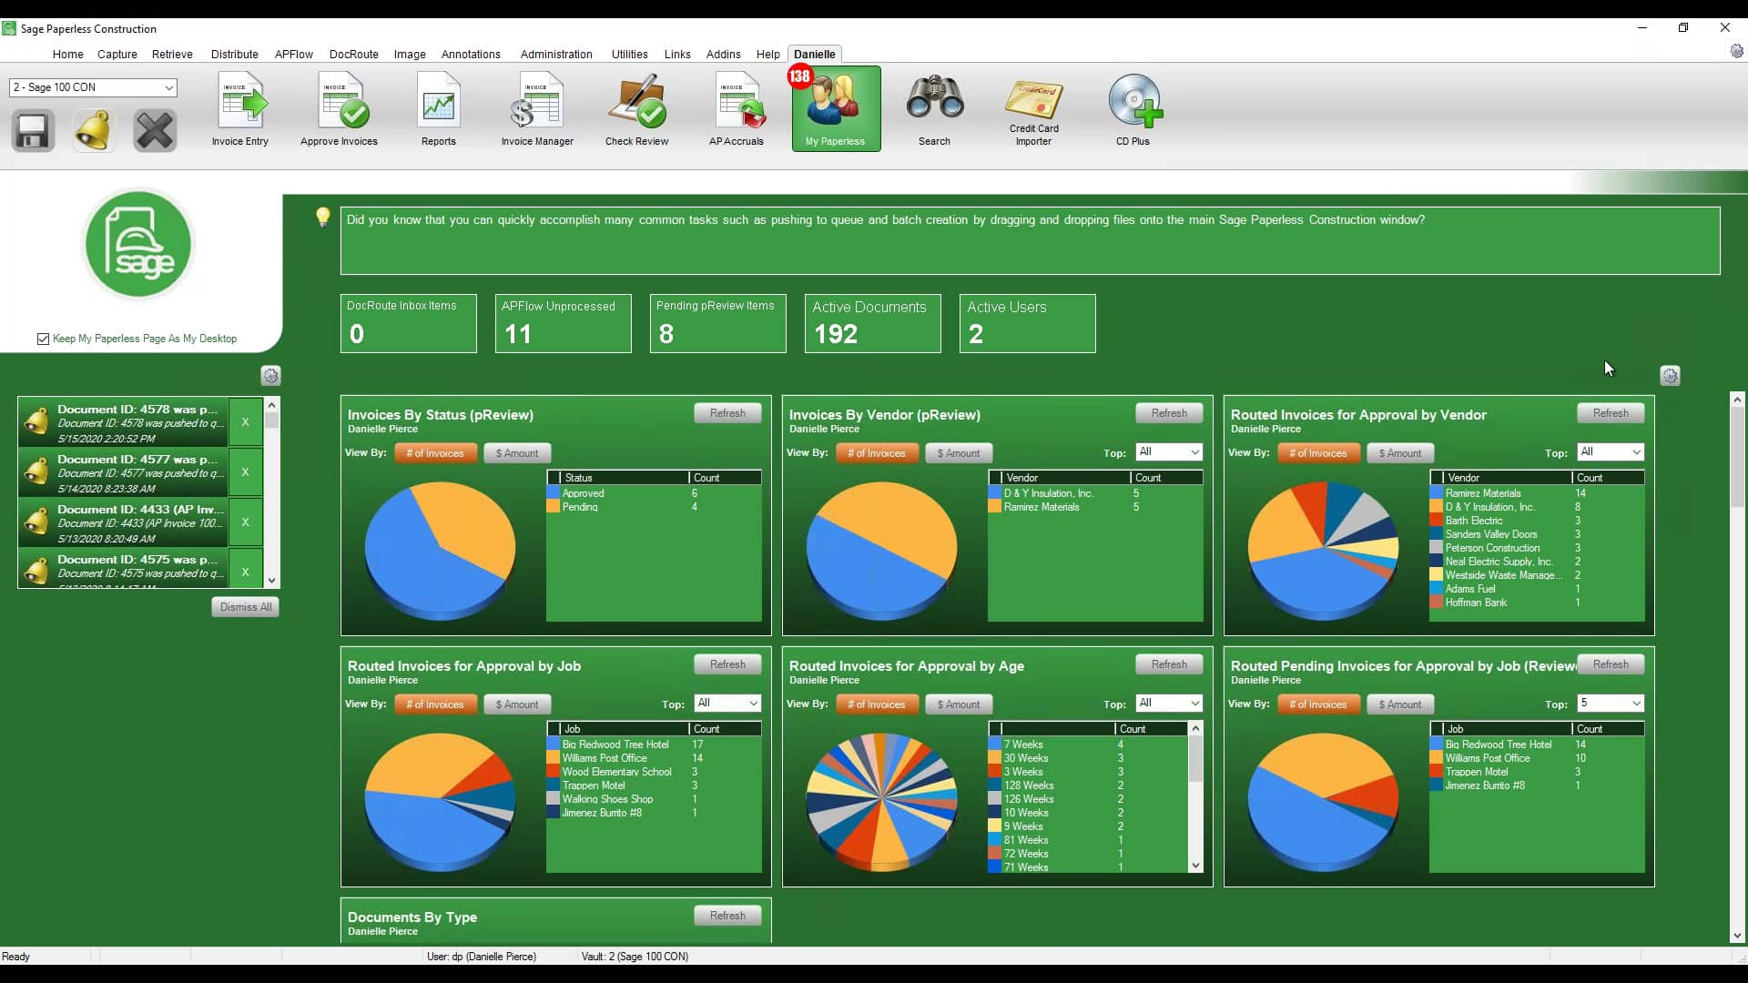
Task: Open the Reports tool
Action: [x=438, y=107]
